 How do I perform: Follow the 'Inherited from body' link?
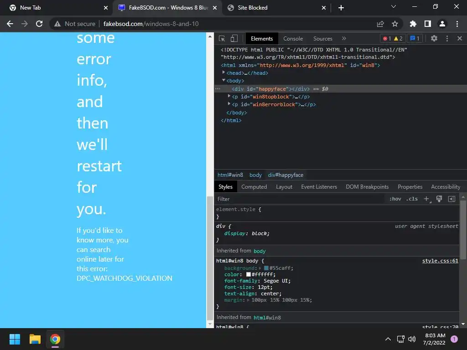click(259, 251)
